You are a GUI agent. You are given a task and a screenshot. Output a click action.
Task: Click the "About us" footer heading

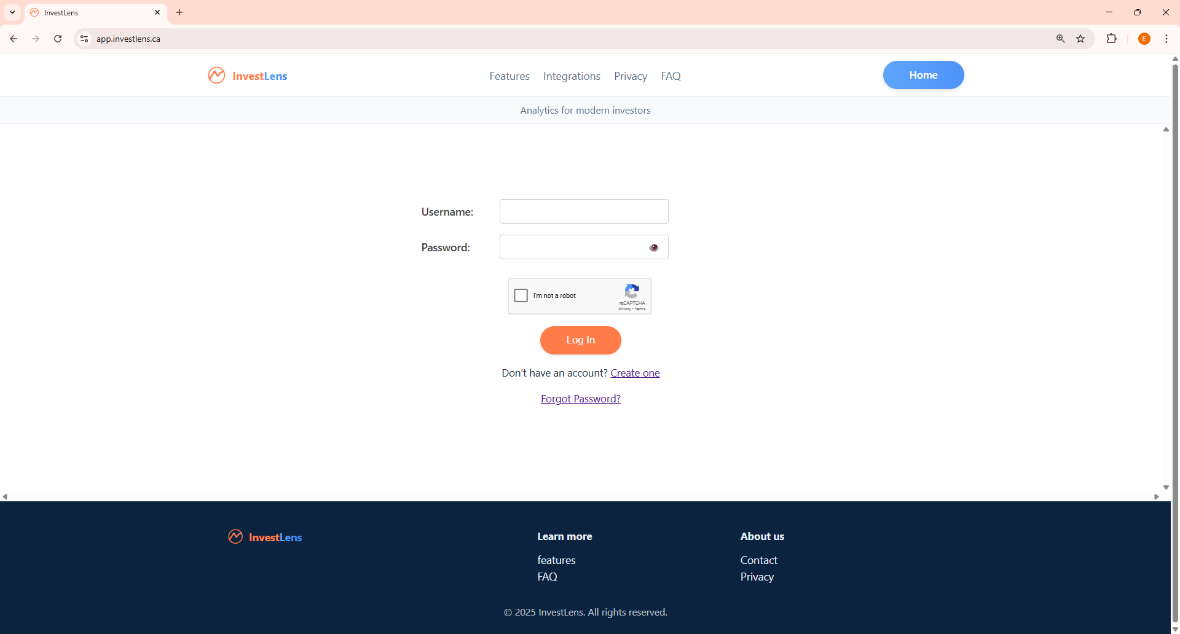coord(762,536)
